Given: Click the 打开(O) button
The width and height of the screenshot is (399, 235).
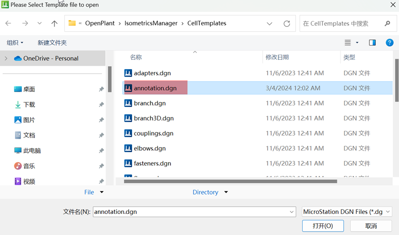Looking at the screenshot, I should click(x=323, y=226).
